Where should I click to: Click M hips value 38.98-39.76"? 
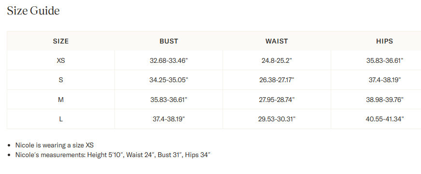pyautogui.click(x=384, y=100)
